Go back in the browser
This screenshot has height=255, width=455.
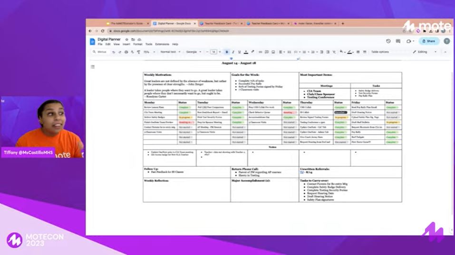[90, 31]
